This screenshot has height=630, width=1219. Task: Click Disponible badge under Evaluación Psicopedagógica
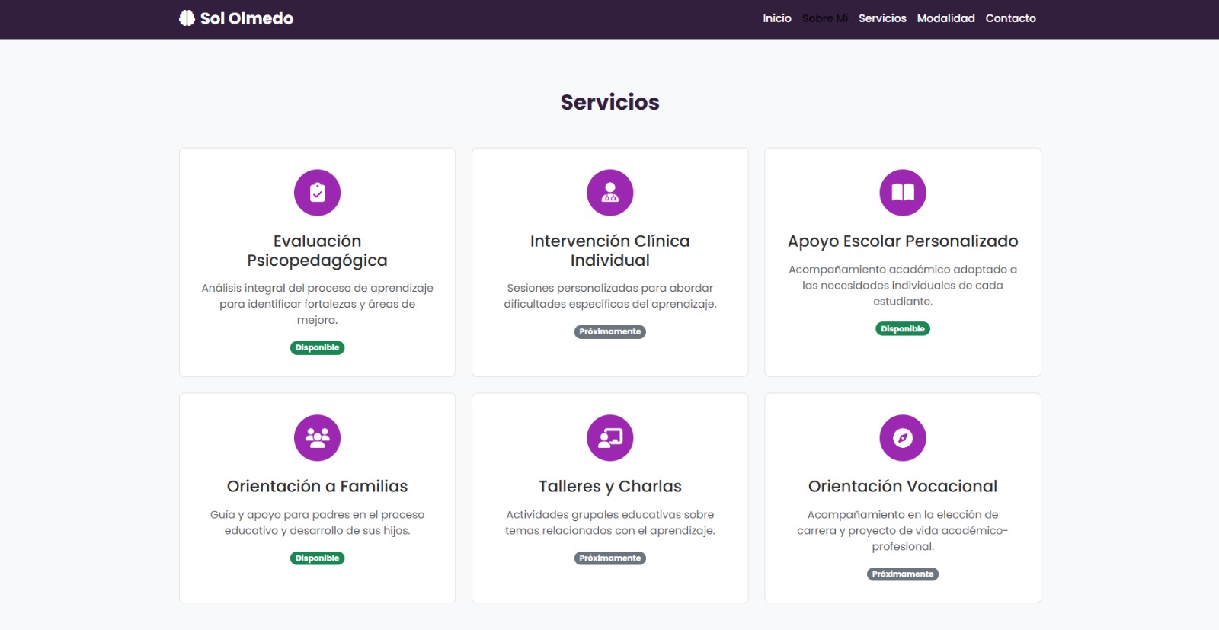[317, 348]
